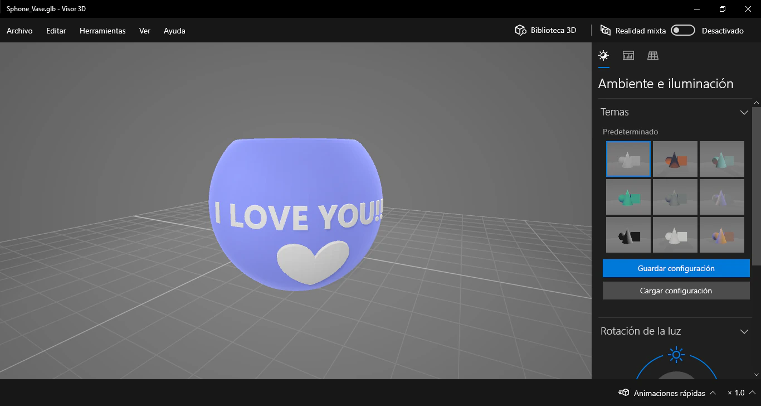This screenshot has height=406, width=761.
Task: Pick the bright green shapes theme
Action: pos(628,197)
